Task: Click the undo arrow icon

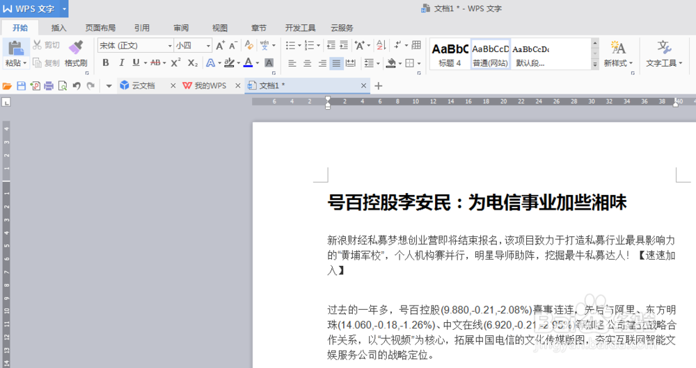Action: [77, 86]
